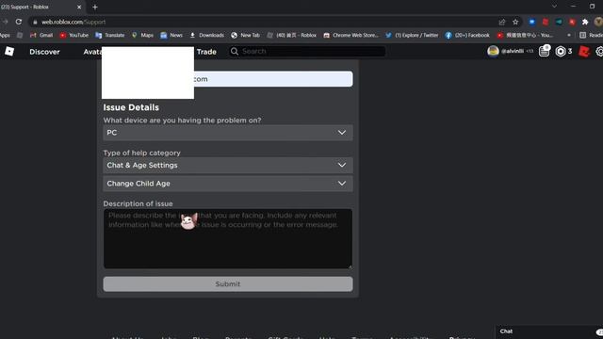
Task: Select the Support - Roblox browser tab
Action: pyautogui.click(x=39, y=7)
